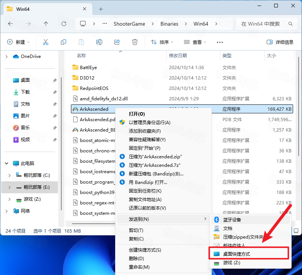The height and width of the screenshot is (275, 302).
Task: Choose 以管理员身份运行(A) from context menu
Action: [163, 122]
